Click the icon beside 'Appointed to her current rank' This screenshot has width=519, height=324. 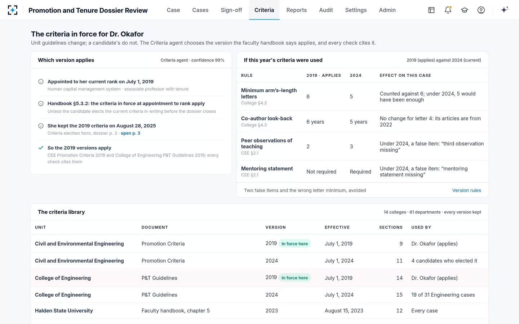(41, 82)
